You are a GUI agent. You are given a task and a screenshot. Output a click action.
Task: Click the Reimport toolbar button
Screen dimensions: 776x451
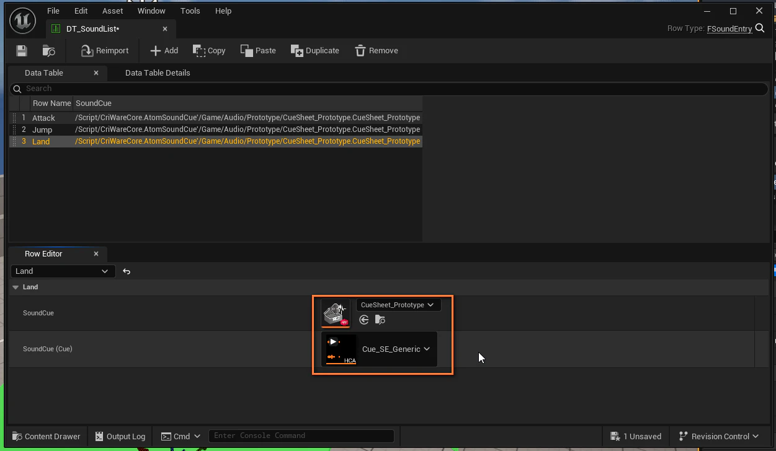105,51
